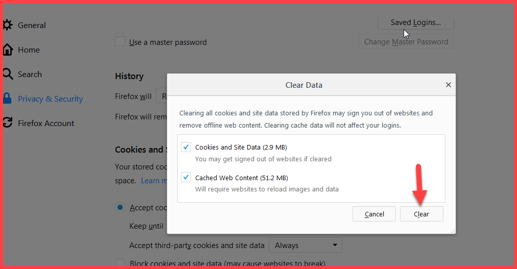Select the Search magnifier icon
Viewport: 517px width, 269px height.
pyautogui.click(x=8, y=74)
